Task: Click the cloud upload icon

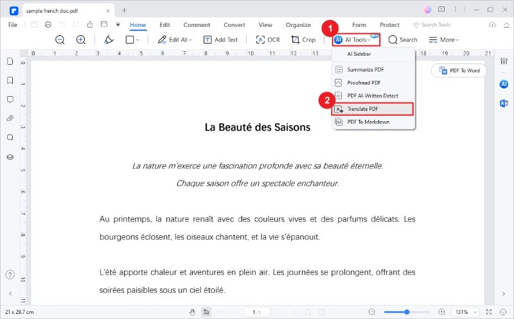Action: point(492,25)
